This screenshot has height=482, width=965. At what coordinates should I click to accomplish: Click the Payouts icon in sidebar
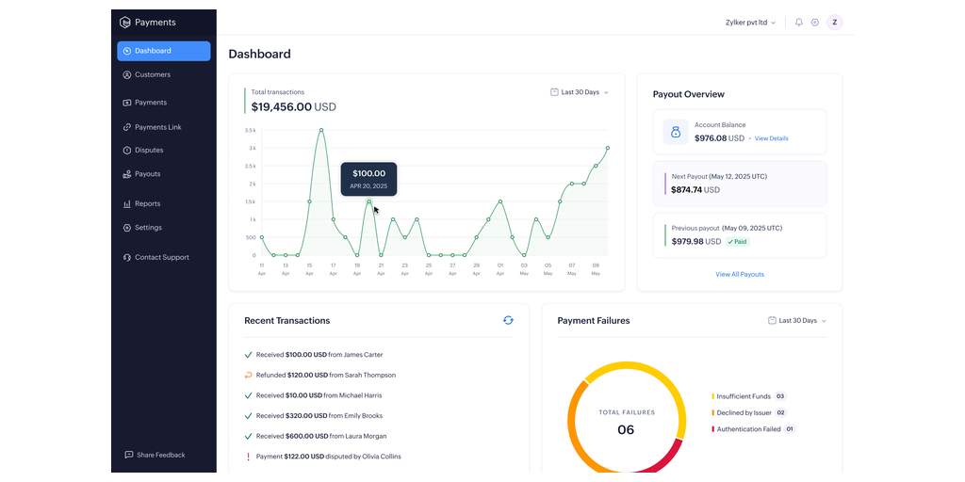click(x=127, y=174)
